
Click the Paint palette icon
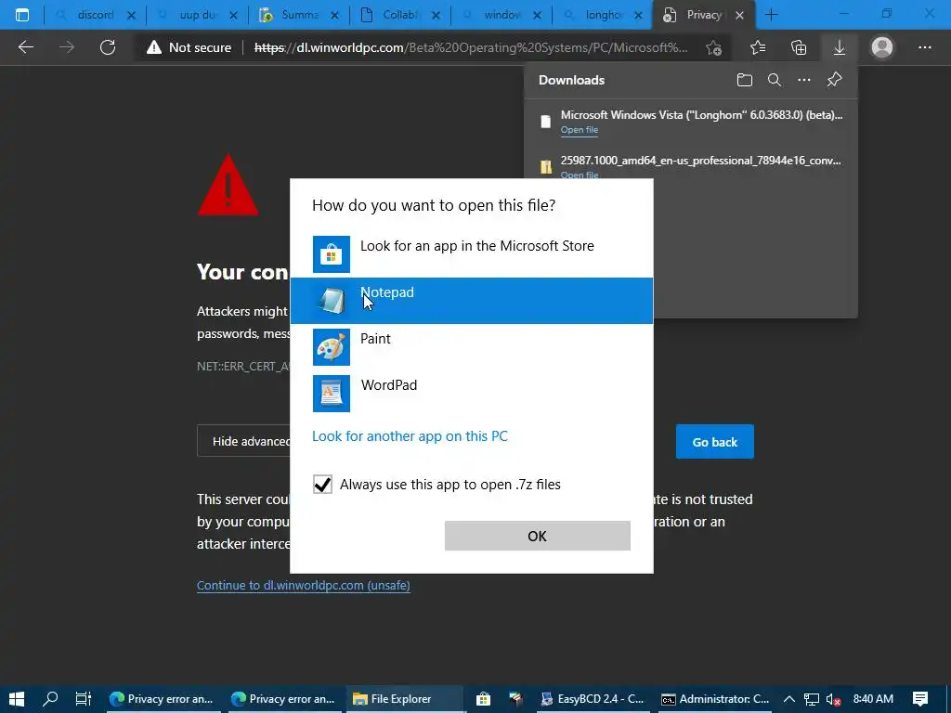tap(332, 347)
